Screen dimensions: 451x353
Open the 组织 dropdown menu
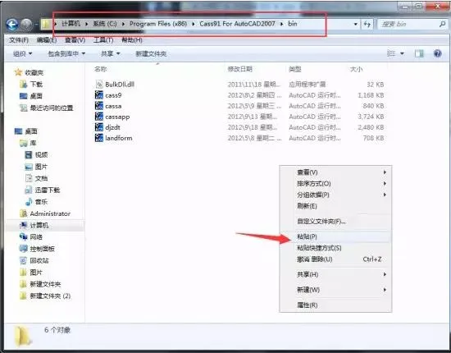[x=22, y=53]
